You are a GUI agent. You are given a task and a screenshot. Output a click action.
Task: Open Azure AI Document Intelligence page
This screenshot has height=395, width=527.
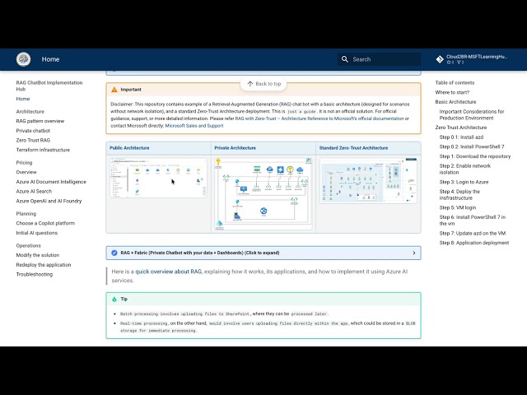tap(51, 182)
